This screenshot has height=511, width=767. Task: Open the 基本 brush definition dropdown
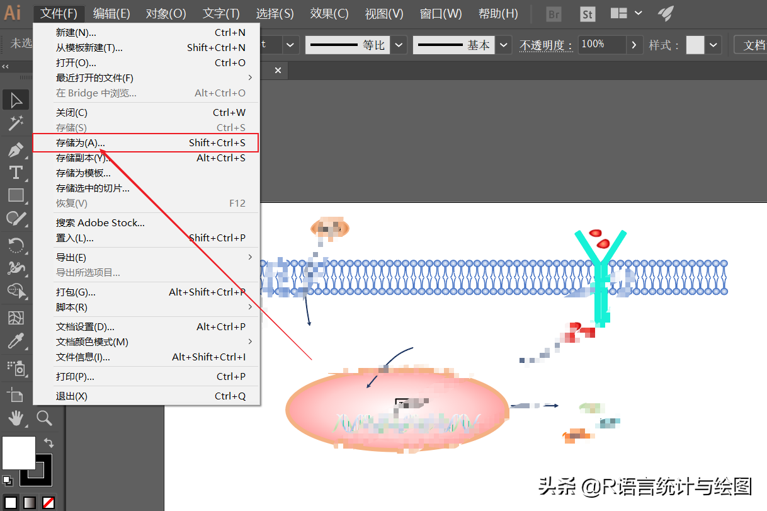(504, 45)
